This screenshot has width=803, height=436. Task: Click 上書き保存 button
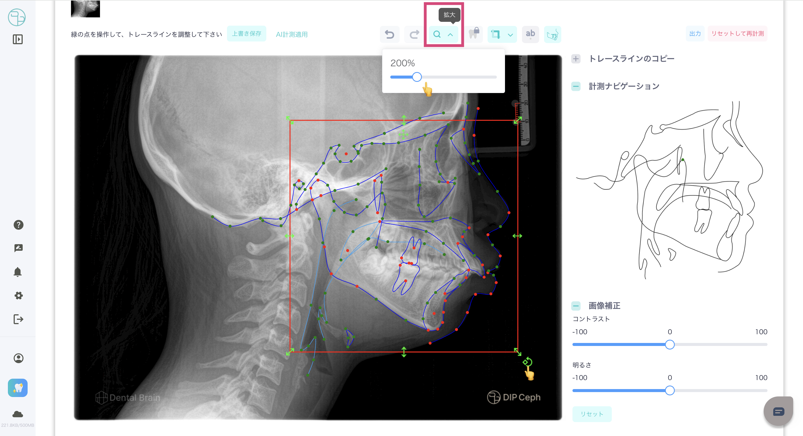(246, 34)
